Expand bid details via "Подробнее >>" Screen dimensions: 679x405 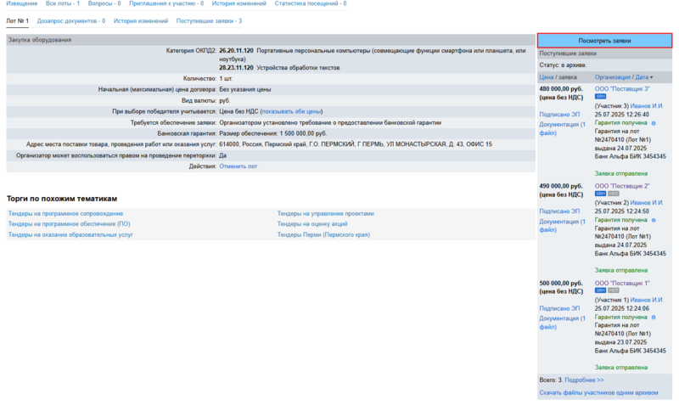584,380
